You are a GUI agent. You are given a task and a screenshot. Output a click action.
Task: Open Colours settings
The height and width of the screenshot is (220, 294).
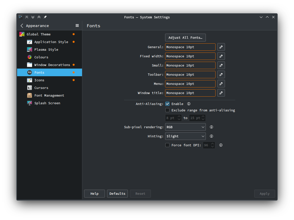(x=49, y=57)
